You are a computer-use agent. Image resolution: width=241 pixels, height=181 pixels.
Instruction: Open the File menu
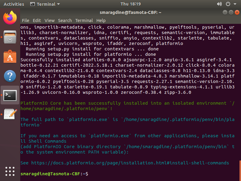pyautogui.click(x=26, y=21)
